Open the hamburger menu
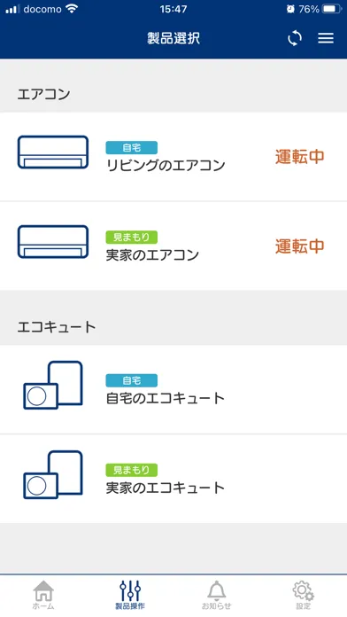Image resolution: width=347 pixels, height=617 pixels. coord(326,38)
